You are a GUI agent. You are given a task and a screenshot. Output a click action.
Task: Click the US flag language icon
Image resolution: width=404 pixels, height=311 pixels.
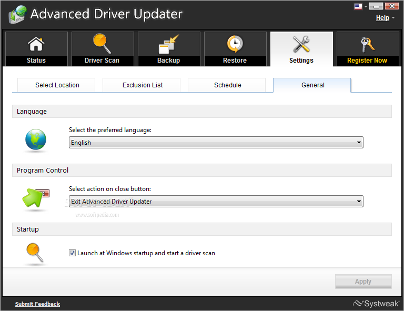click(358, 6)
